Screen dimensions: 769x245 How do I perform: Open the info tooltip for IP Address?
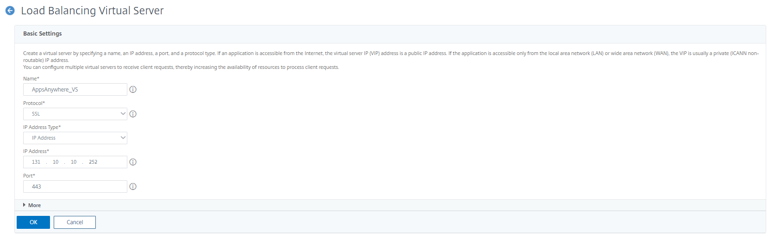[133, 162]
